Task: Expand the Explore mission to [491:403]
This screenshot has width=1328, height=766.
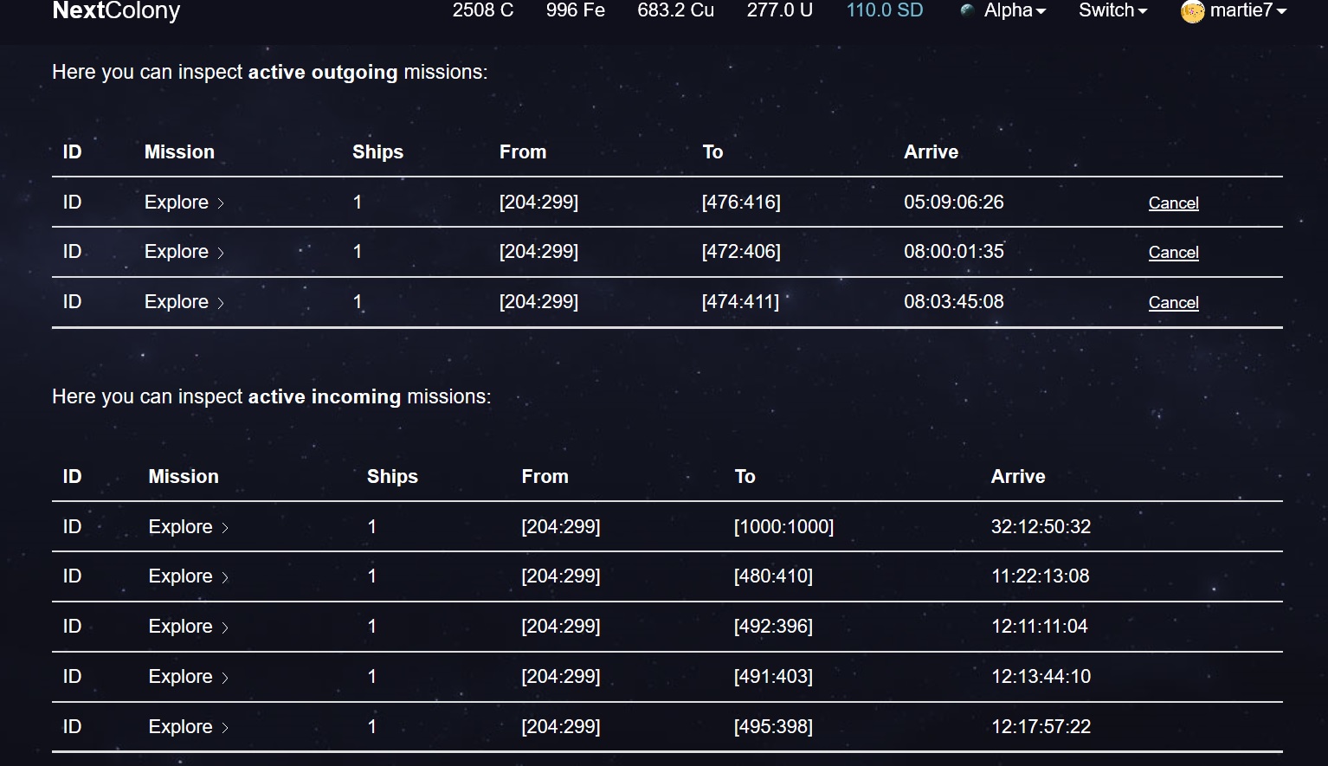Action: coord(188,677)
